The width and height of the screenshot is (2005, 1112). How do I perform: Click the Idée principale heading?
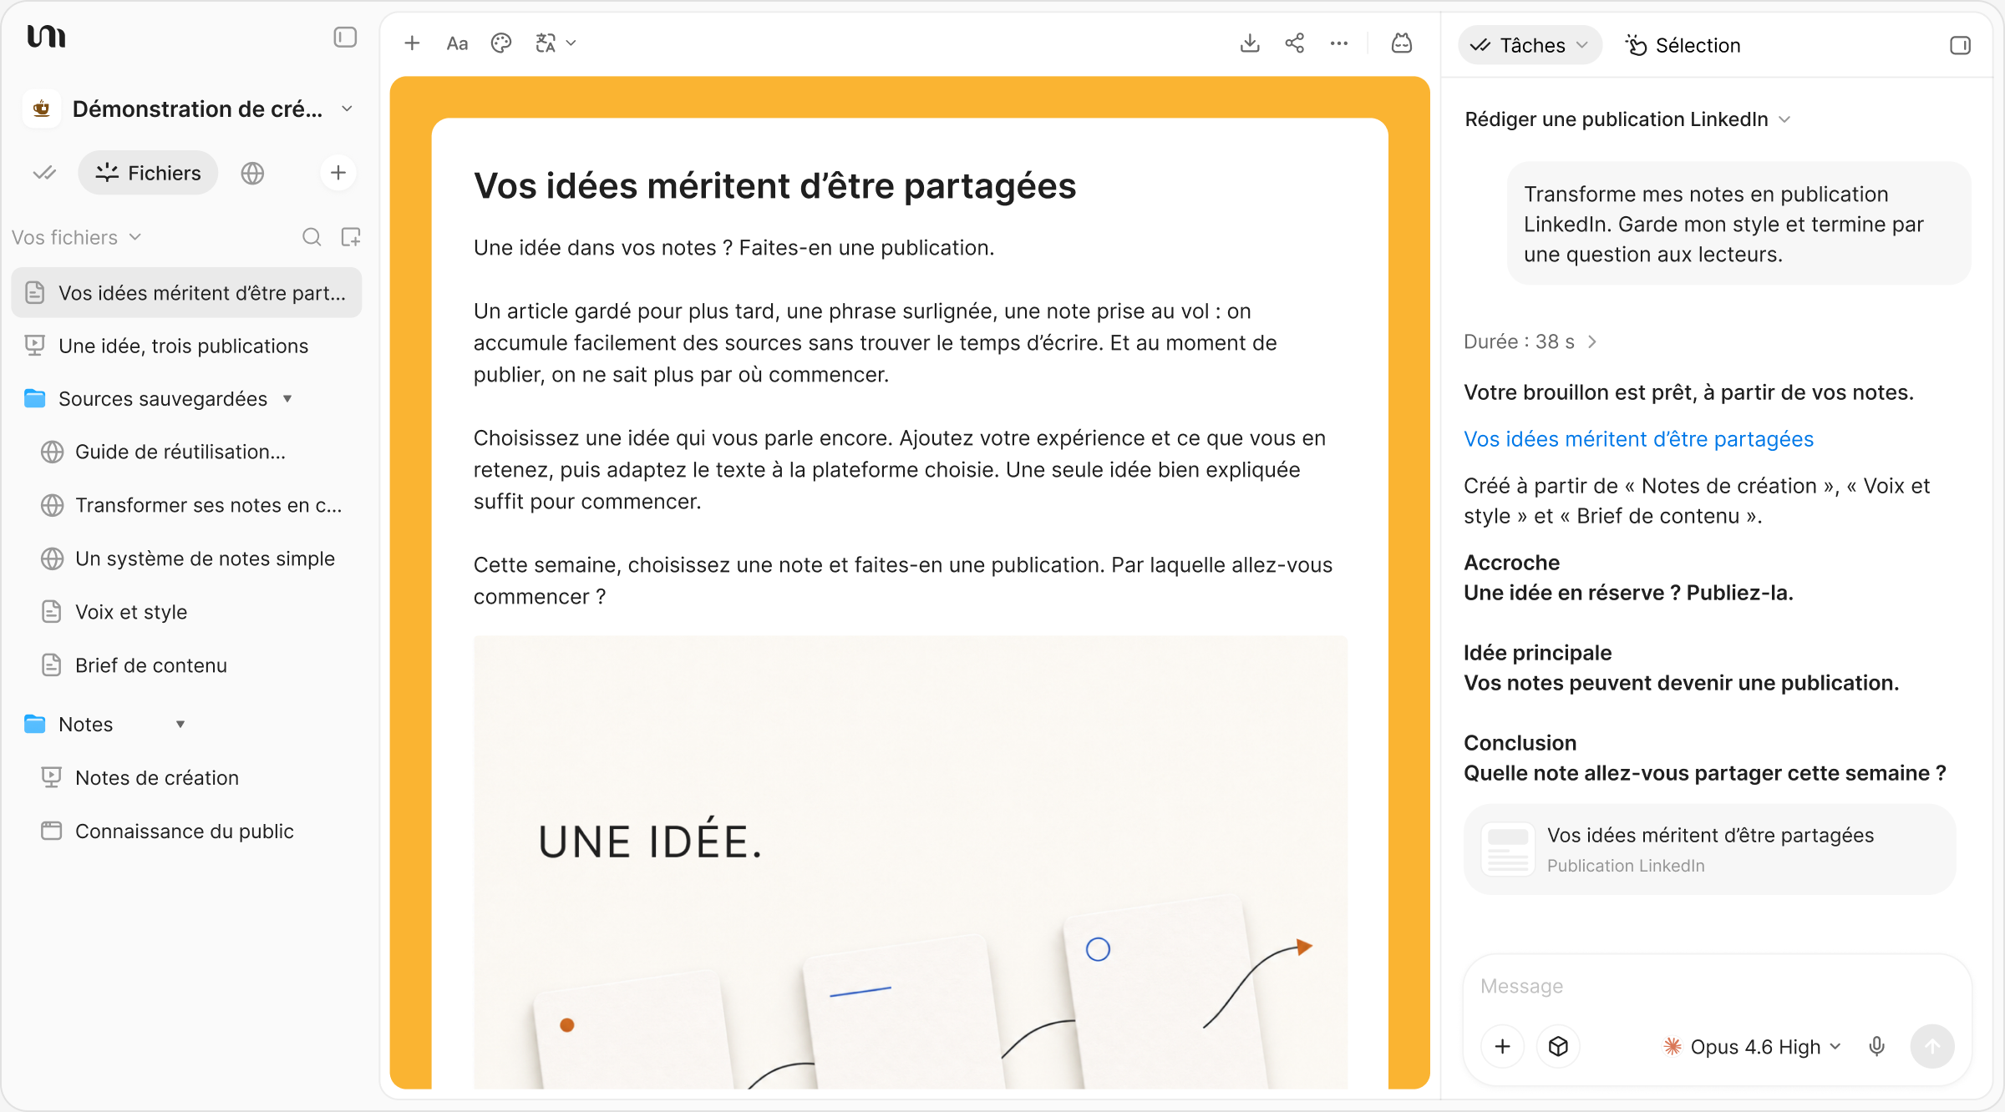(1537, 653)
